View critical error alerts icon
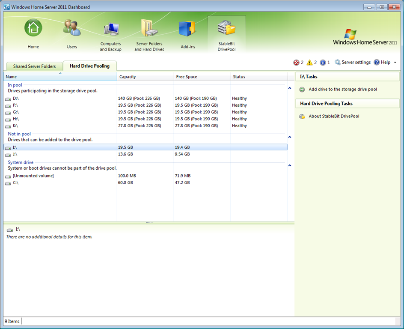The height and width of the screenshot is (329, 404). [x=296, y=63]
